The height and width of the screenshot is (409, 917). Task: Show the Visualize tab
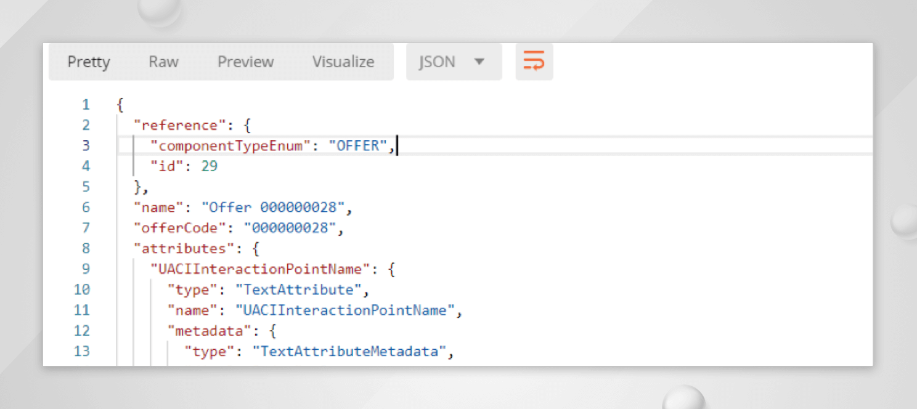point(343,62)
